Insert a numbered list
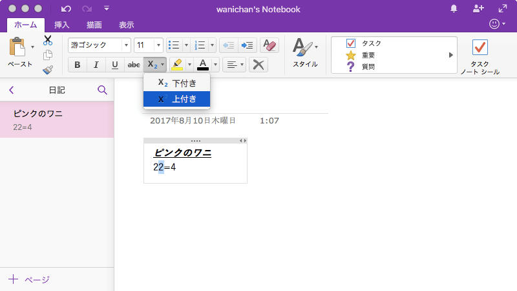Image resolution: width=517 pixels, height=291 pixels. [200, 45]
